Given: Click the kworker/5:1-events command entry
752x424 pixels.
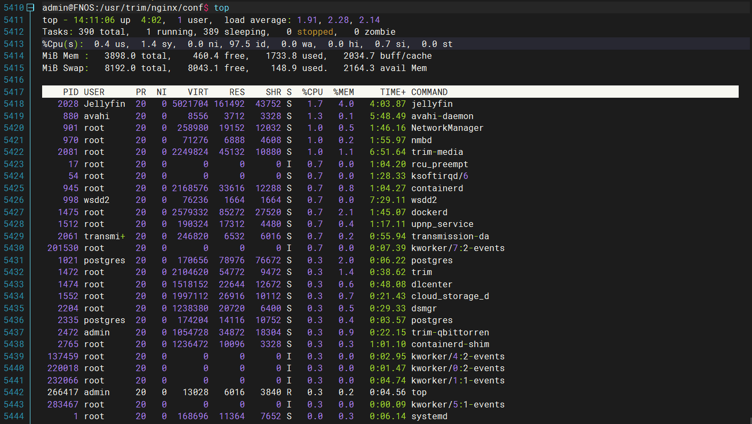Looking at the screenshot, I should tap(458, 404).
